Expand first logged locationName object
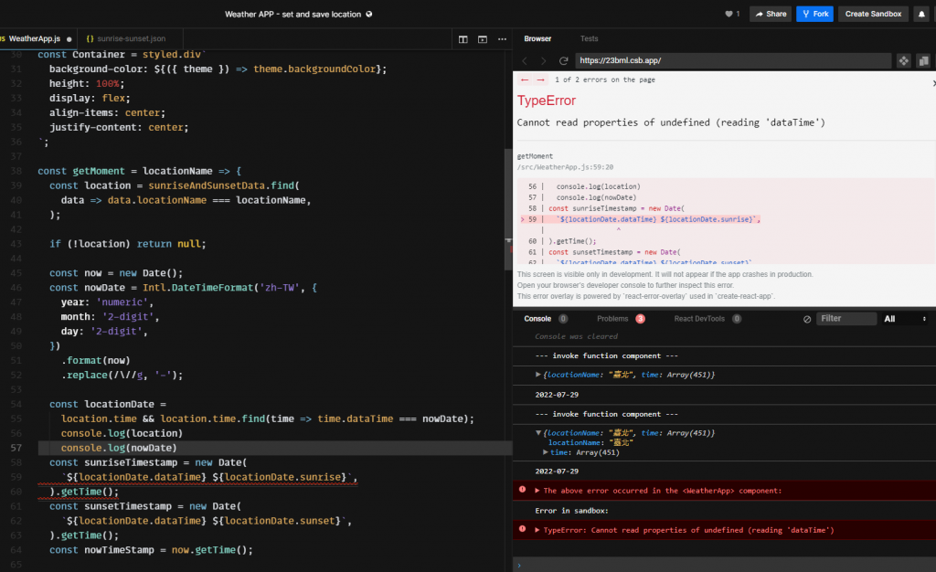The height and width of the screenshot is (572, 936). click(x=537, y=375)
